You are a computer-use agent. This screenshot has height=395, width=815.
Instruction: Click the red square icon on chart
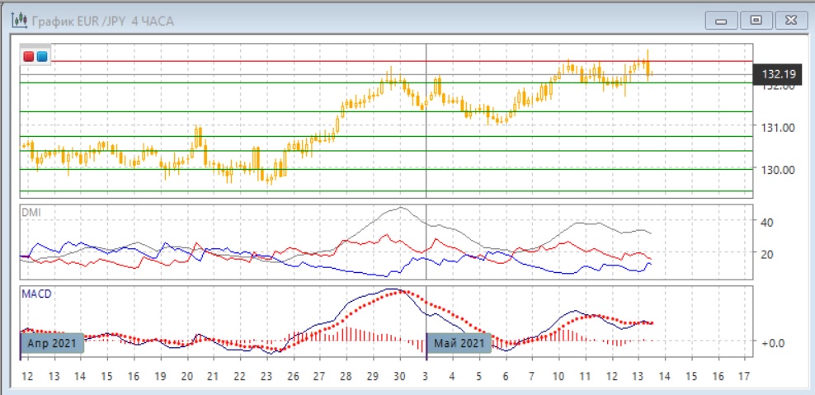click(30, 56)
